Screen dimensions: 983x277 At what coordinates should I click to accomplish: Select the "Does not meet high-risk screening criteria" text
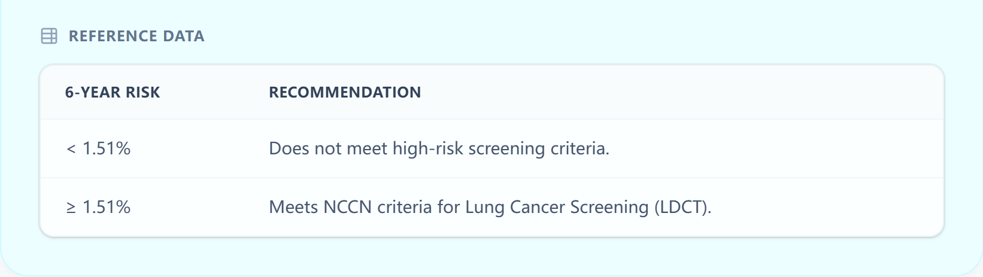click(439, 148)
